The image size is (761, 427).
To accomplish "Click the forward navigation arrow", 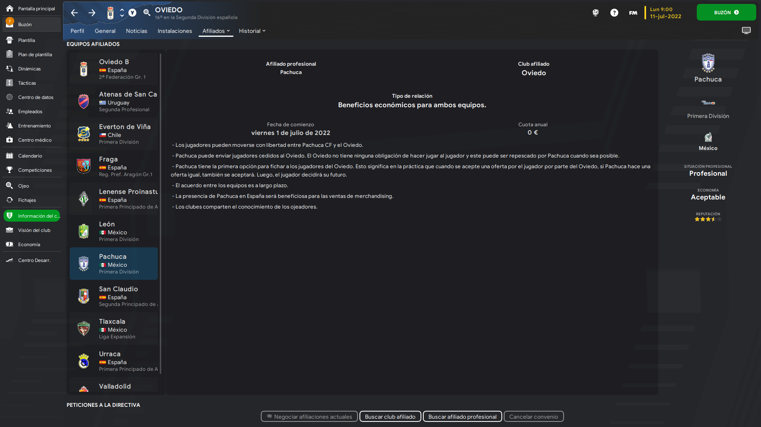I will coord(92,13).
